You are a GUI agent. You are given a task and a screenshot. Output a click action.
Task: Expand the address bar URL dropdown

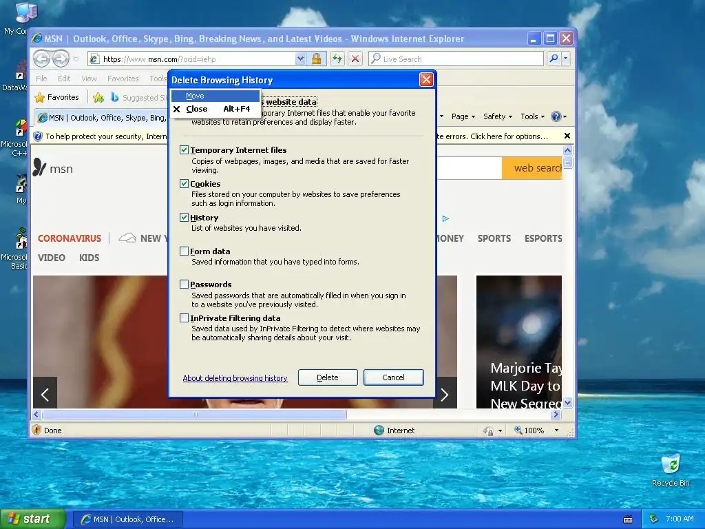[300, 59]
